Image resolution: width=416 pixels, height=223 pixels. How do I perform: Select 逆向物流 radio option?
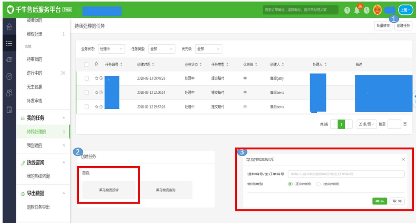point(318,184)
